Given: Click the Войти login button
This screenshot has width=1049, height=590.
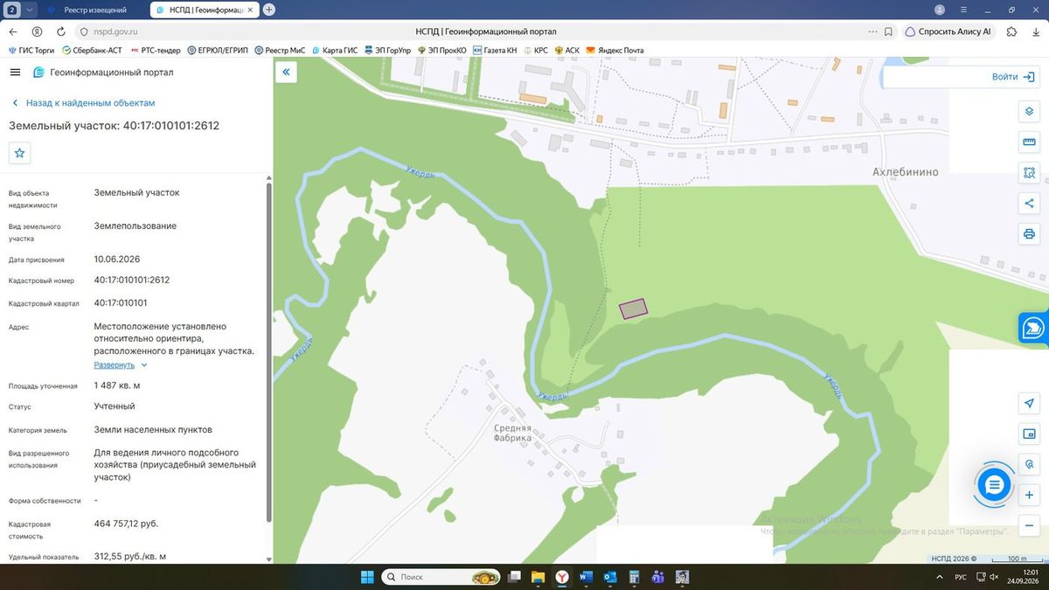Looking at the screenshot, I should click(1013, 77).
